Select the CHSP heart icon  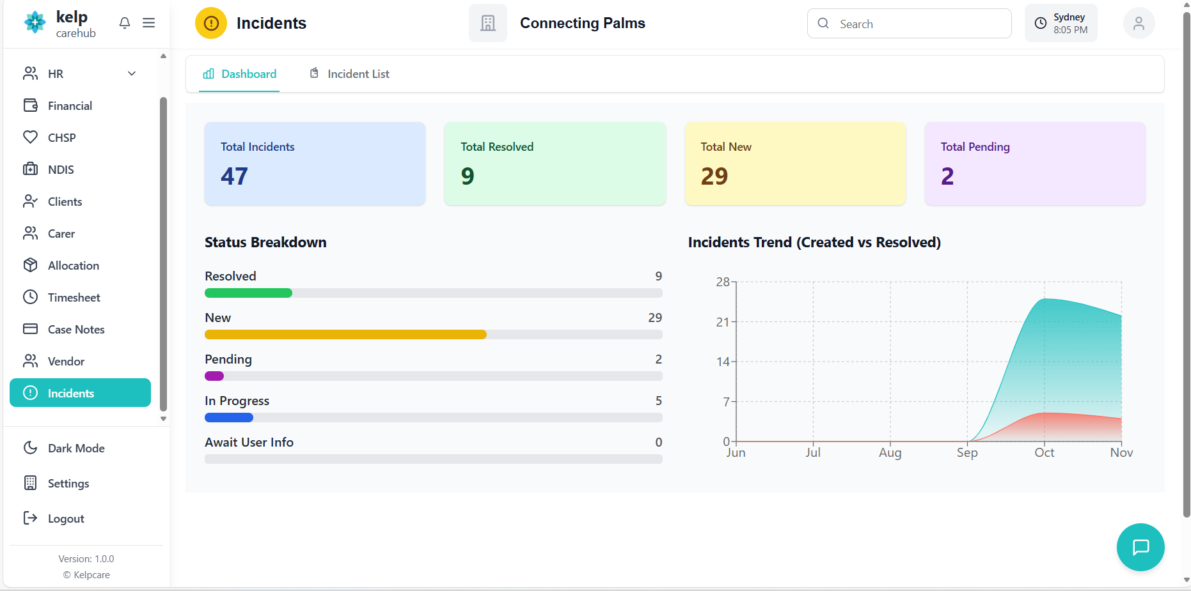30,137
